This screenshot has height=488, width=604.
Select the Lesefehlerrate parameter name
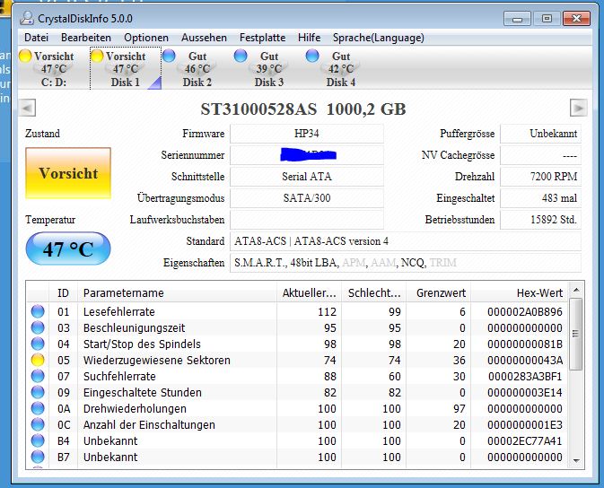pyautogui.click(x=119, y=311)
